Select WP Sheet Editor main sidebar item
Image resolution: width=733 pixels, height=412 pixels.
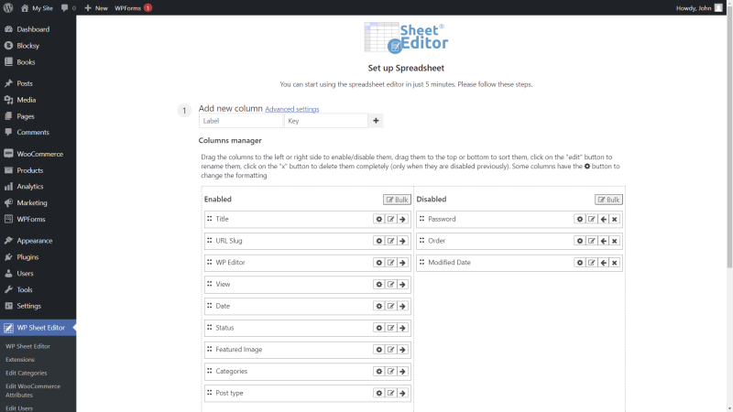point(38,328)
